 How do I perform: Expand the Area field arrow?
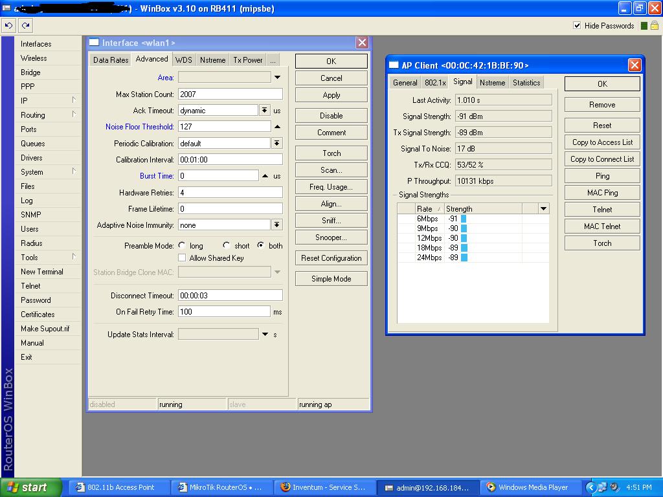pos(277,78)
